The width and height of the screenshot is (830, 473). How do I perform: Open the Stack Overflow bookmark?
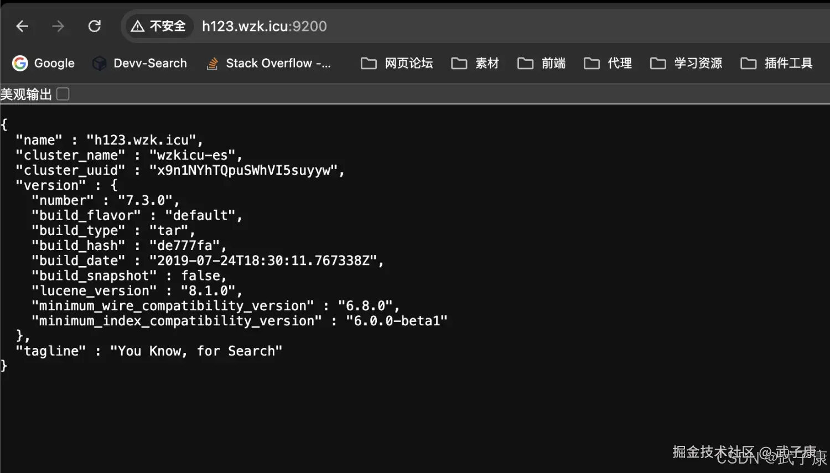coord(268,63)
